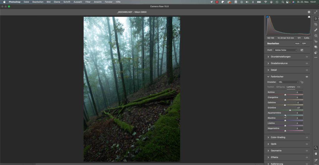This screenshot has width=319, height=165.
Task: Click the forest photo preview
Action: coord(132,89)
